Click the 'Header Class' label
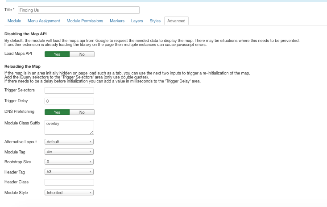Image resolution: width=327 pixels, height=207 pixels. click(x=17, y=182)
